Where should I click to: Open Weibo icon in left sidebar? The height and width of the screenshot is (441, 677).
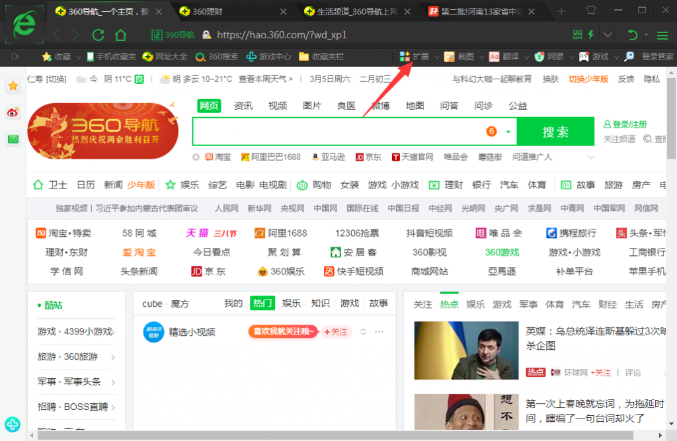click(13, 113)
